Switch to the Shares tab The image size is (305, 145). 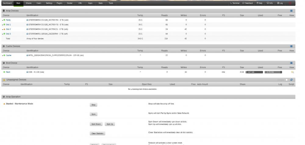29,3
